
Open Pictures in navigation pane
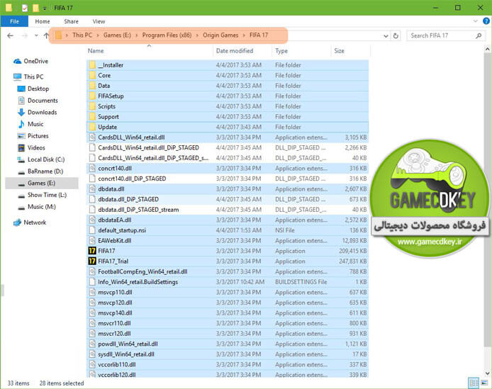click(x=33, y=136)
